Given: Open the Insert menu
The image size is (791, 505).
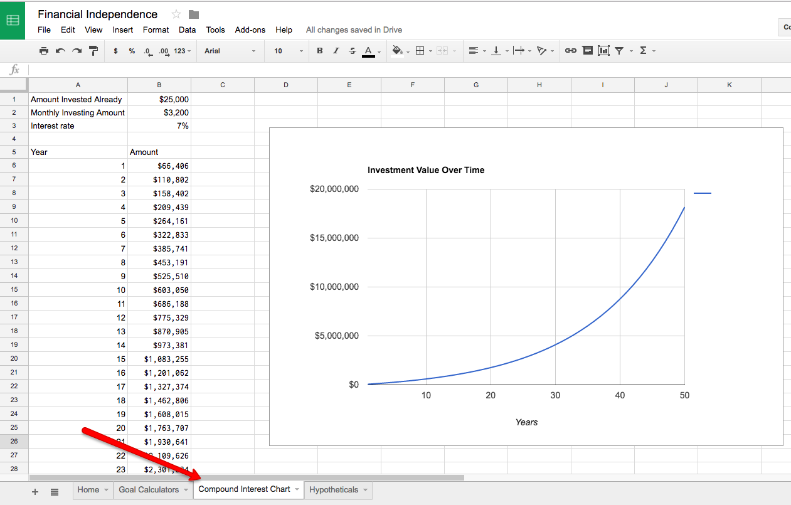Looking at the screenshot, I should tap(123, 29).
